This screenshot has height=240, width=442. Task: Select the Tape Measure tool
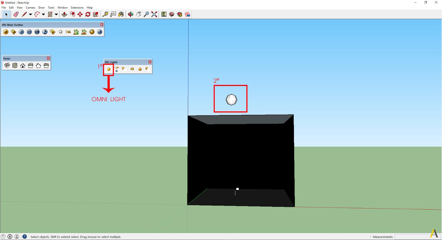click(x=105, y=14)
